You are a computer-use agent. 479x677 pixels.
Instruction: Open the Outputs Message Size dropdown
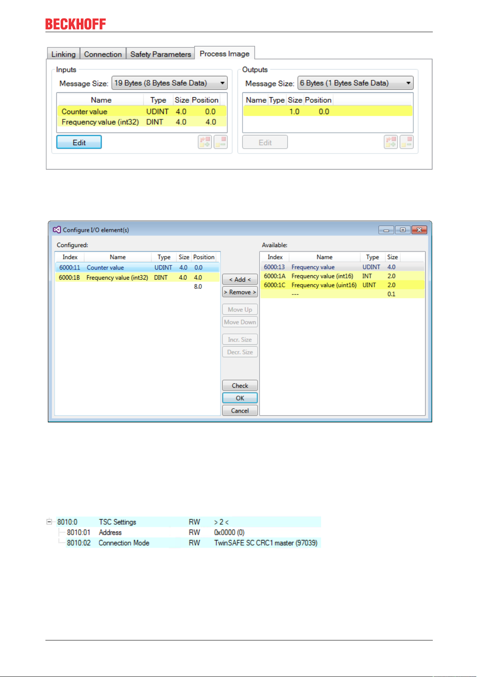tap(355, 83)
